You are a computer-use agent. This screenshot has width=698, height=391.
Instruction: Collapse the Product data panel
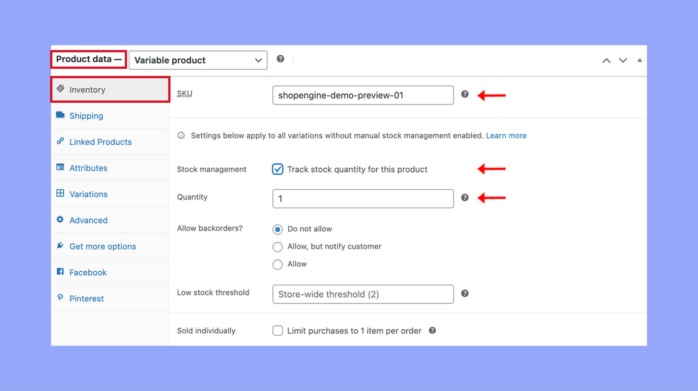tap(639, 60)
